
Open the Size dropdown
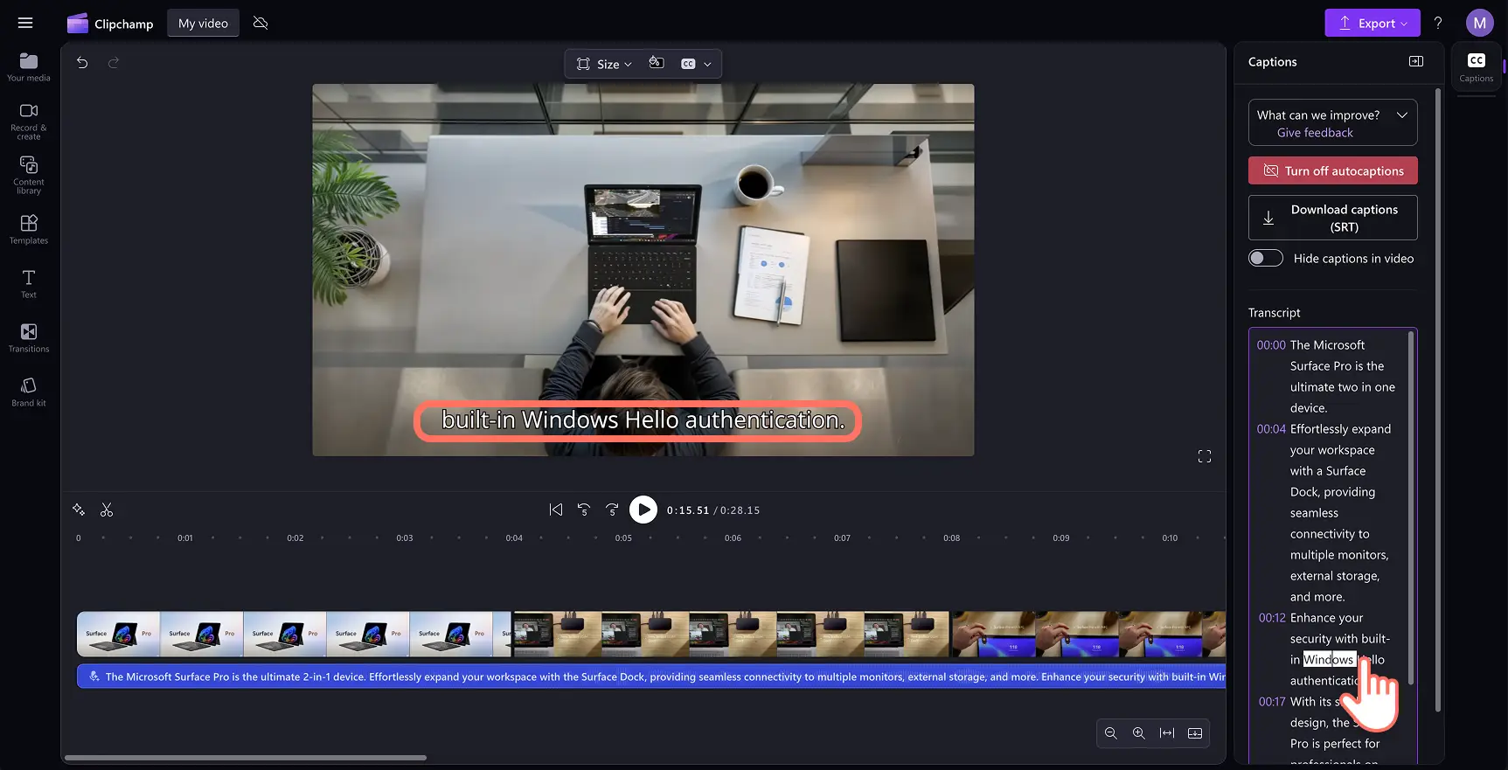(604, 64)
